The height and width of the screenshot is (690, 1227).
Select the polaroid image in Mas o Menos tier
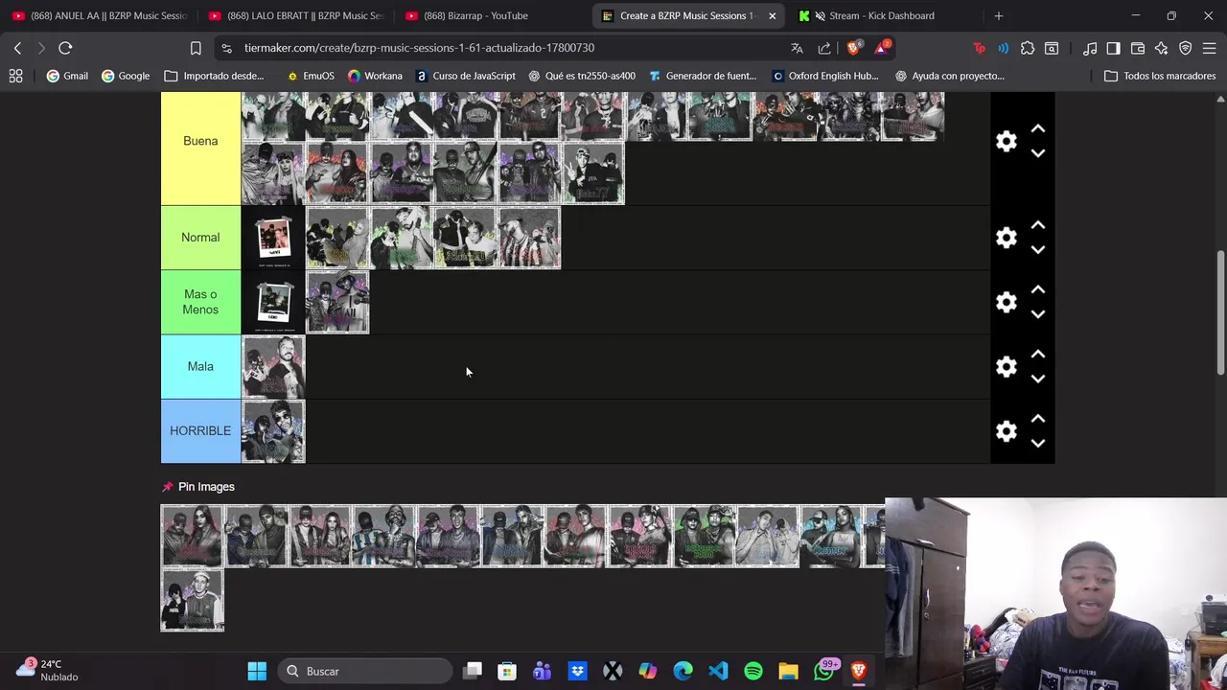pos(273,302)
